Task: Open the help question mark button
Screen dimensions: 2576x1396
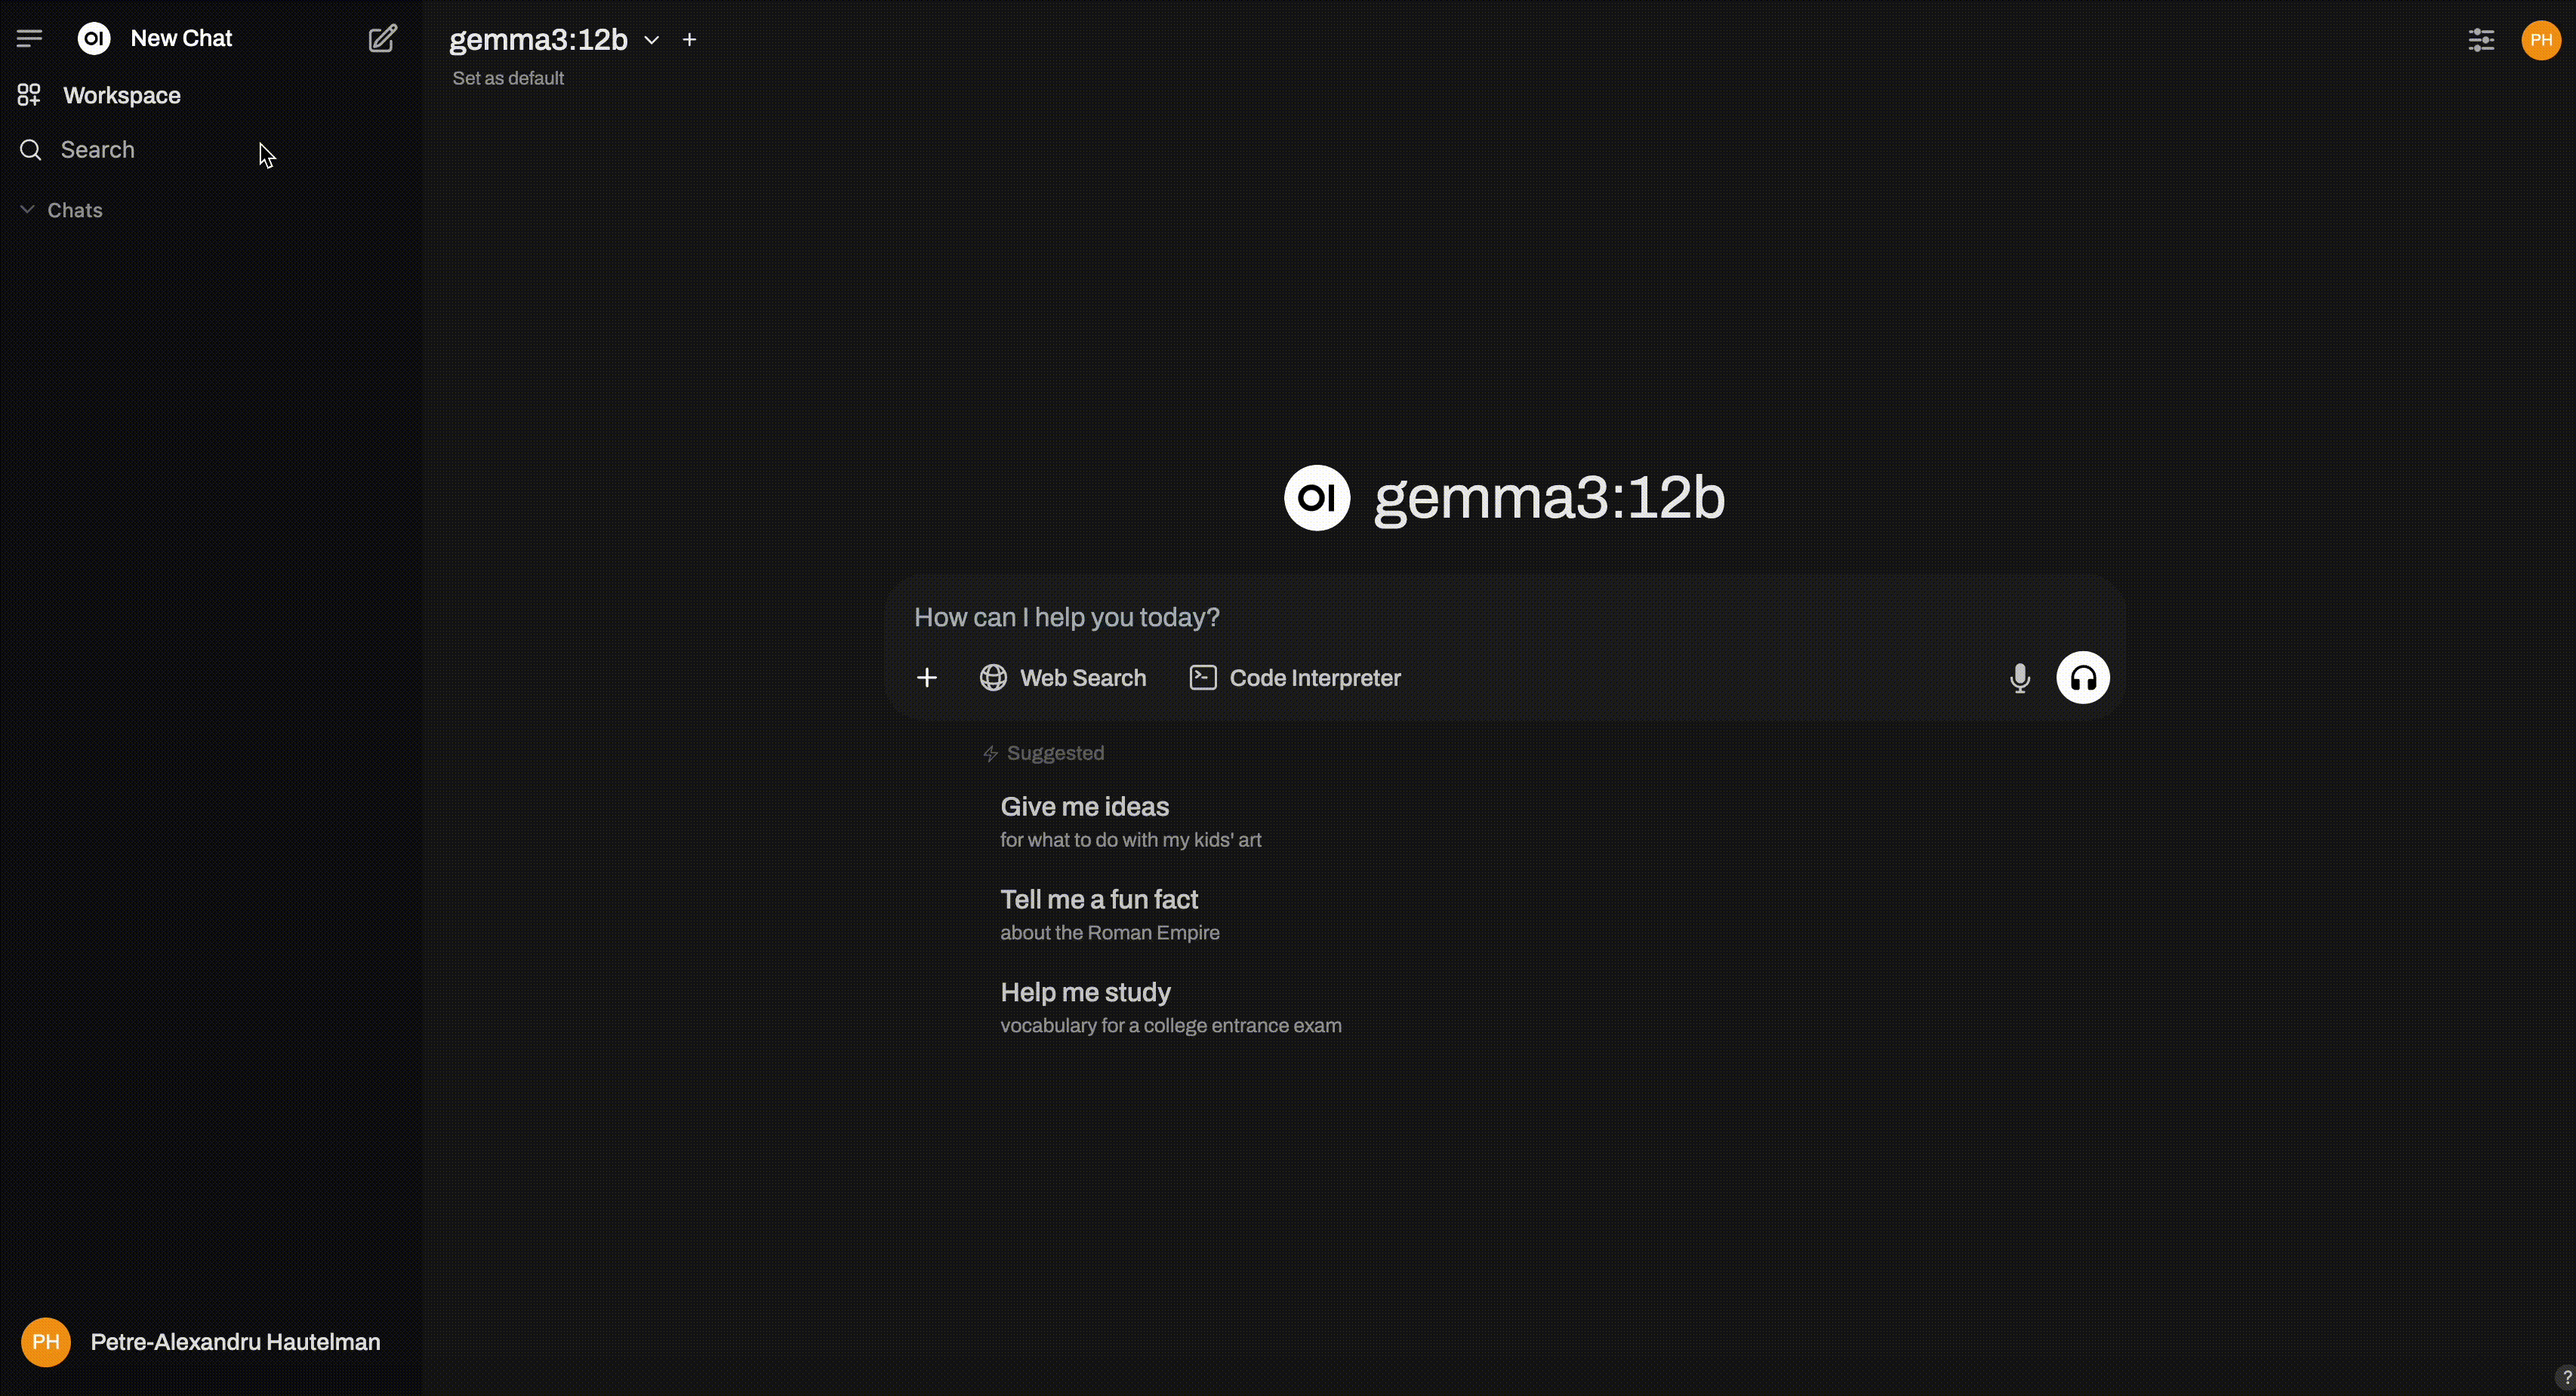Action: pyautogui.click(x=2565, y=1378)
